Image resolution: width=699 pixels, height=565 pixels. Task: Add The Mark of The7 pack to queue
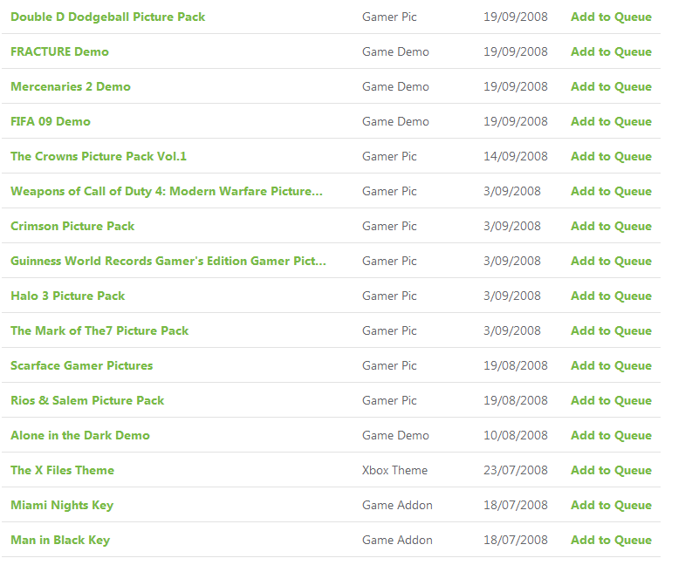[x=611, y=330]
